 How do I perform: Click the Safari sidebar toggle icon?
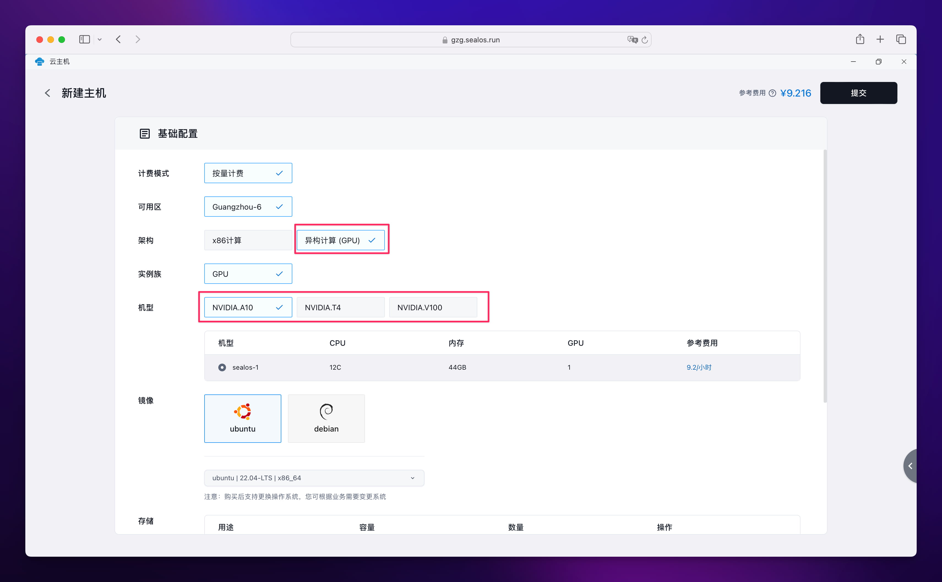coord(84,39)
